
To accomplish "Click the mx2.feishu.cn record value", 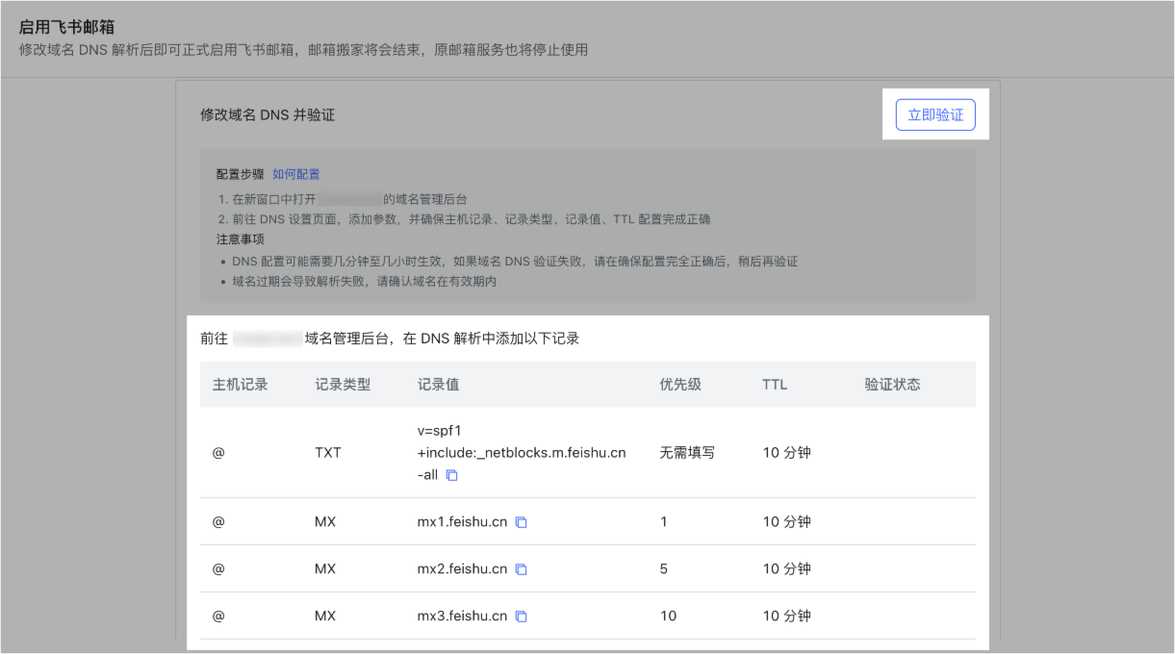I will coord(462,569).
